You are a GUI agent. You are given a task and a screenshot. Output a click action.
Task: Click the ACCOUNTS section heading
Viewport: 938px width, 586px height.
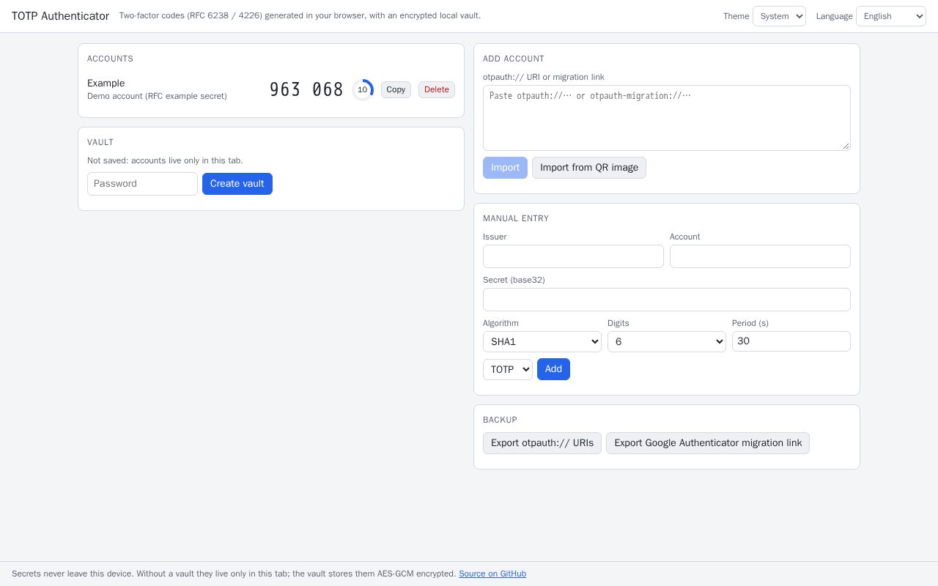tap(110, 59)
